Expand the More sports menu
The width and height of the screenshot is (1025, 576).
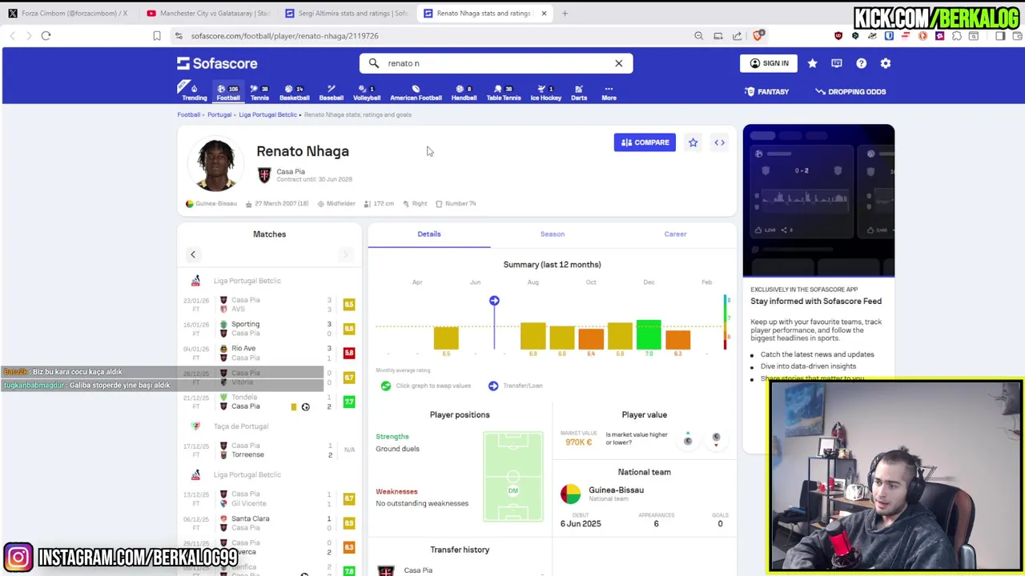tap(609, 92)
